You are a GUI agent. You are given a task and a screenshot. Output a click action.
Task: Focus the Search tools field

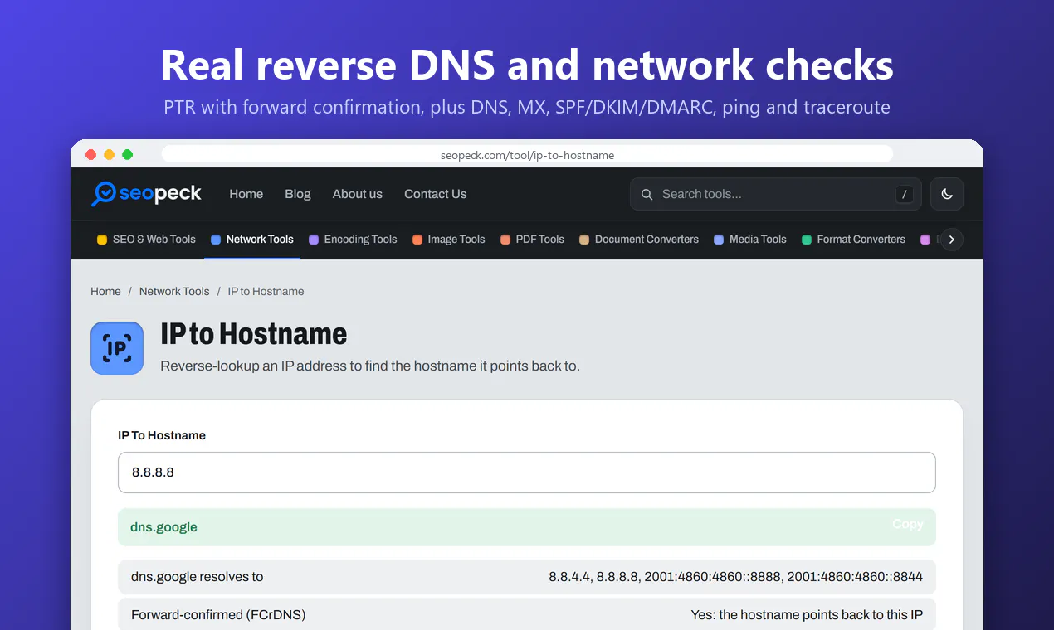775,194
